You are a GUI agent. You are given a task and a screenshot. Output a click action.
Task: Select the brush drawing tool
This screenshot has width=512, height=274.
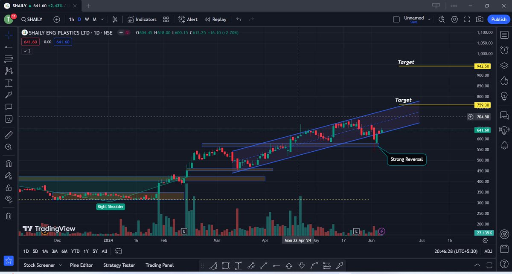tap(9, 95)
